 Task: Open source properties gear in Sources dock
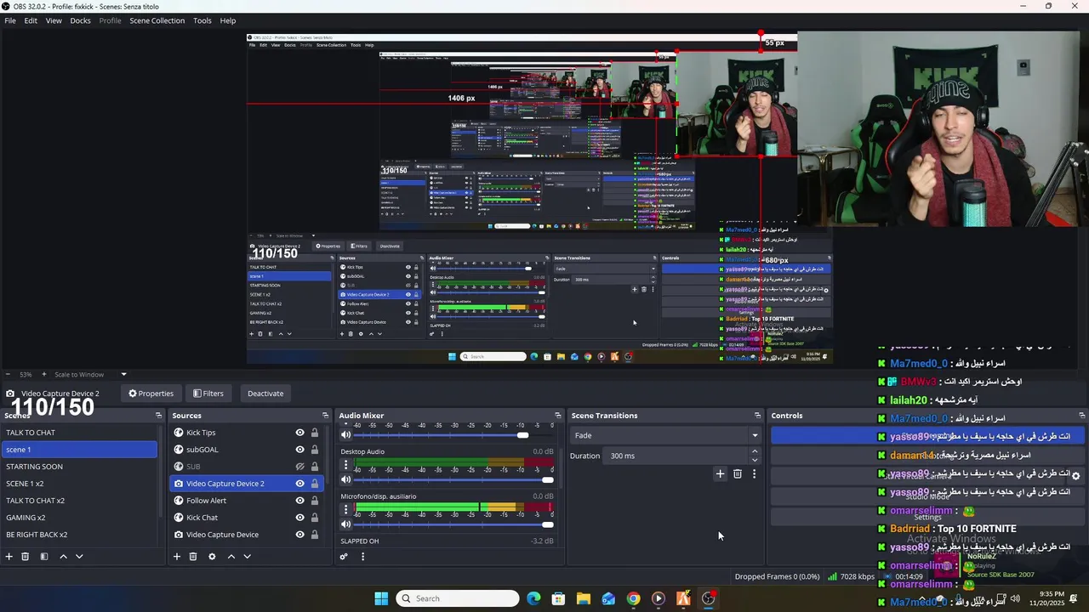click(212, 557)
